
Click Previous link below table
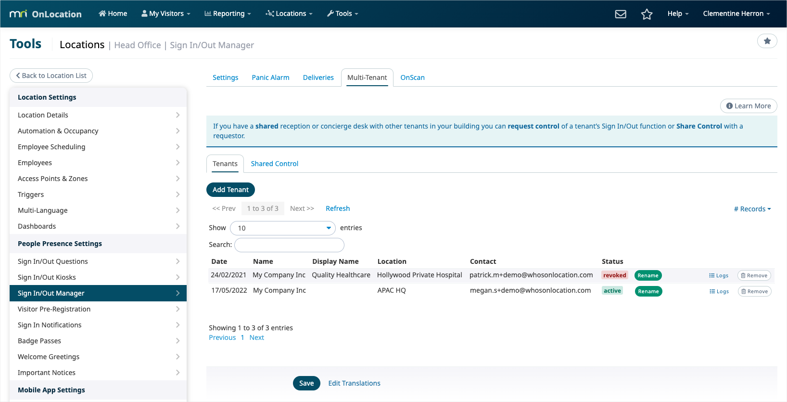coord(222,337)
